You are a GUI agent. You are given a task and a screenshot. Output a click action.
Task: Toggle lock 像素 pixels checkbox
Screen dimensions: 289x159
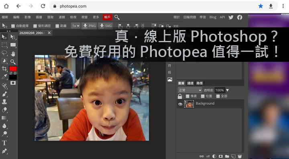tap(187, 96)
